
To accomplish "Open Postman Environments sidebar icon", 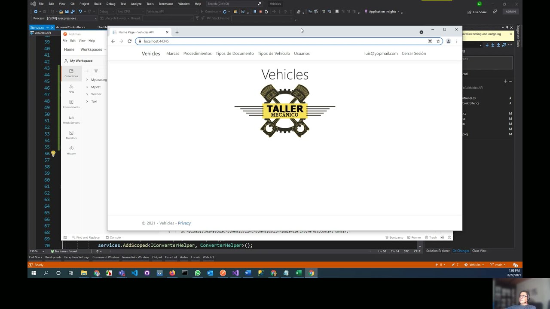I will coord(71,104).
